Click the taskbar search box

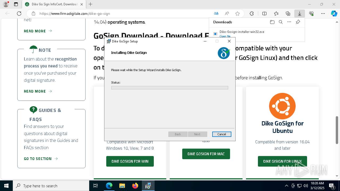click(51, 186)
